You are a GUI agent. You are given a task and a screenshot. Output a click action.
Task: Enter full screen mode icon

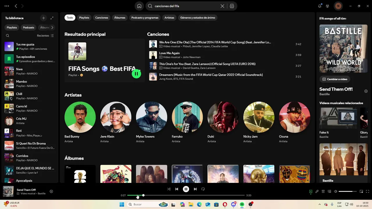coord(368,191)
